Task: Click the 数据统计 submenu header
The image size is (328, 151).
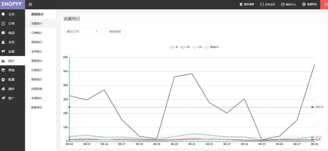Action: pyautogui.click(x=37, y=14)
